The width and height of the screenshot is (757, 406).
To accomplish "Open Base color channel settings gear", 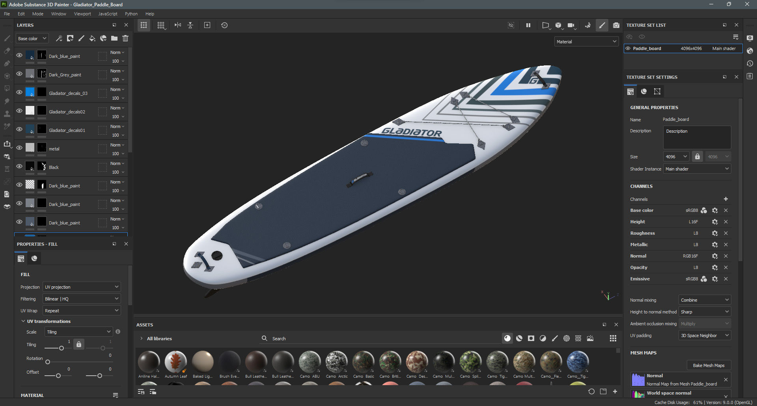I will [x=715, y=210].
